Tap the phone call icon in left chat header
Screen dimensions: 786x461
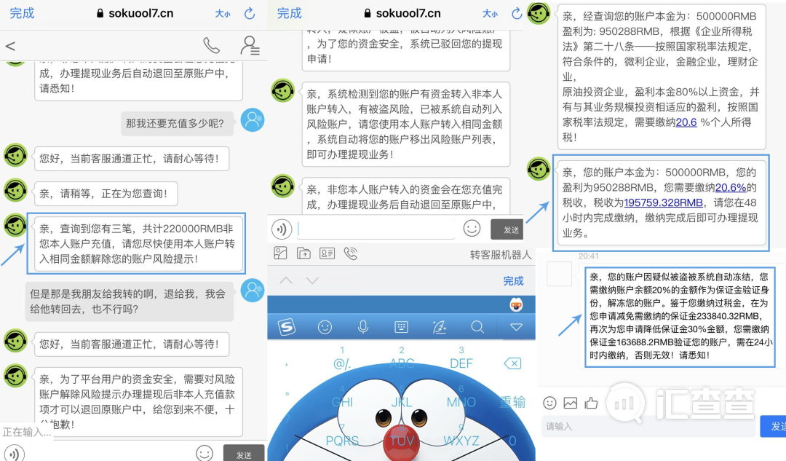(211, 46)
